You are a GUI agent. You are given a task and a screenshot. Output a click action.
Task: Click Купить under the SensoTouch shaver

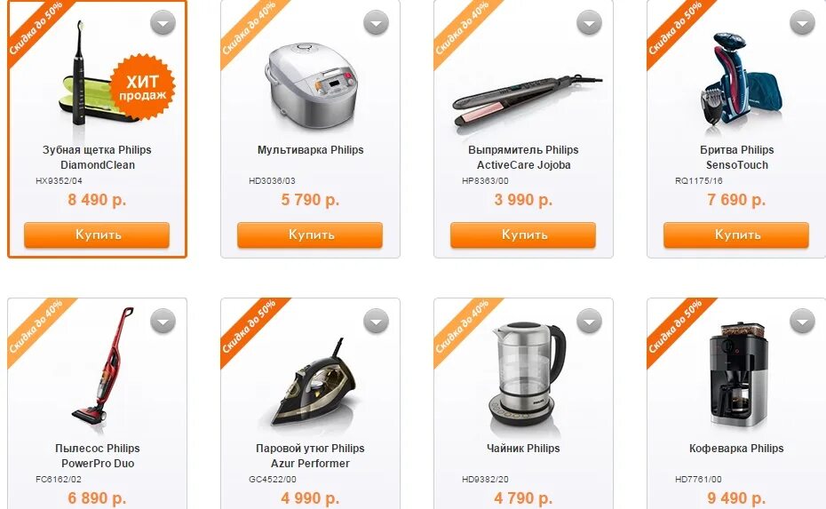[x=736, y=235]
